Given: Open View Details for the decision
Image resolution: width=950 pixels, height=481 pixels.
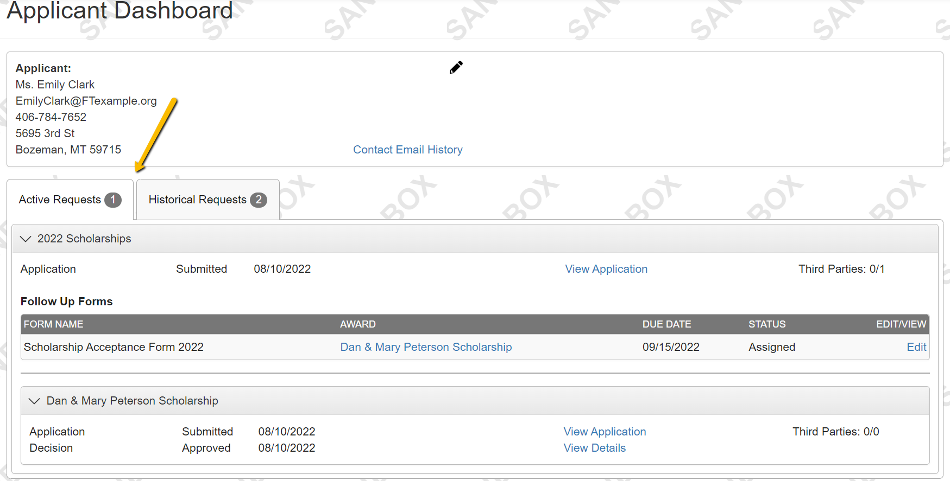Looking at the screenshot, I should [x=594, y=448].
